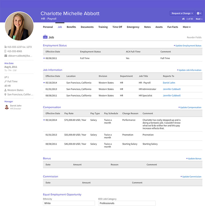Click the Equal Employment Opportunity heading
This screenshot has height=210, width=205.
pyautogui.click(x=62, y=194)
